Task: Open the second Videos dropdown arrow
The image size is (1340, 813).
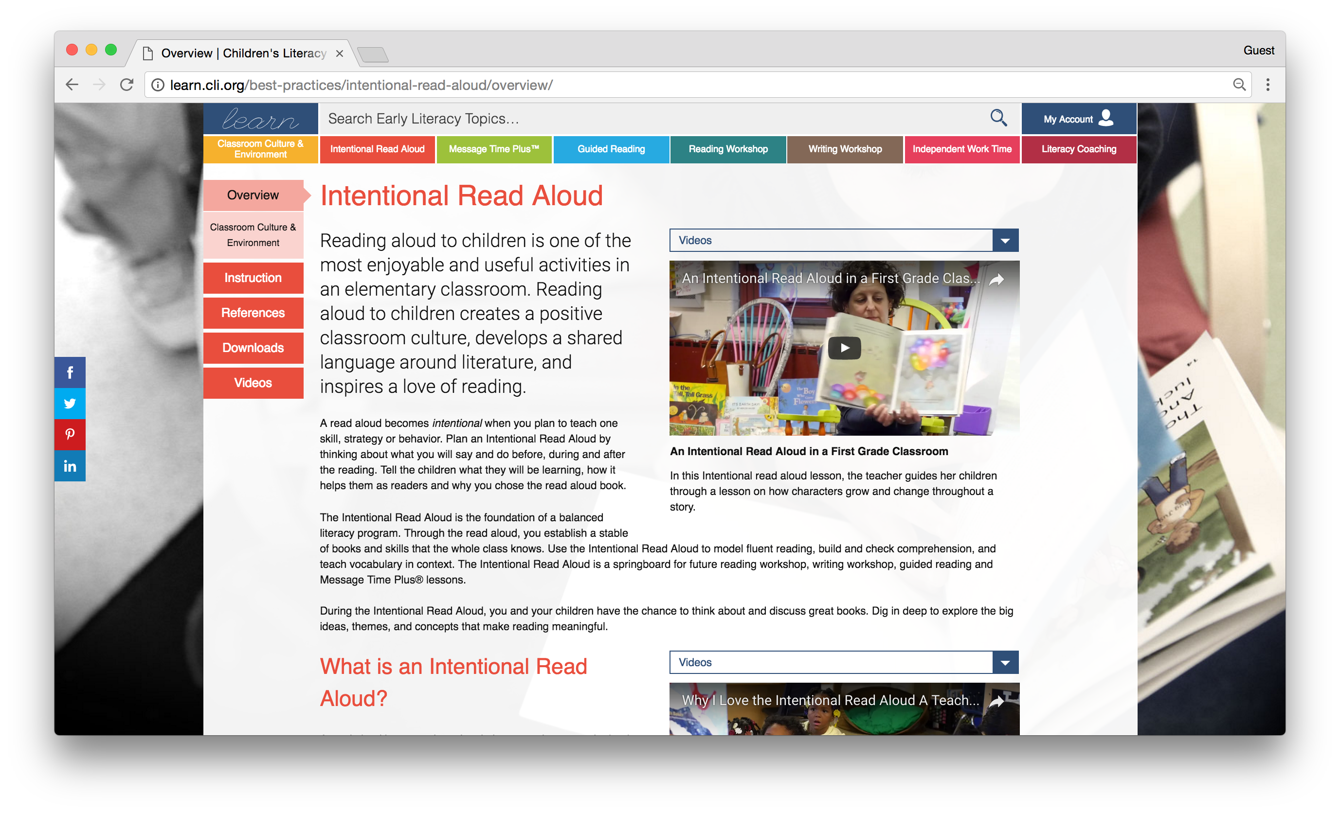Action: [1005, 662]
